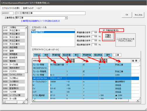
Task: Click category list scroll up arrow
Action: coord(26,27)
